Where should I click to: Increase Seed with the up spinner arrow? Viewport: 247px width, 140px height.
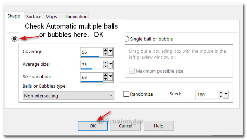(x=221, y=93)
